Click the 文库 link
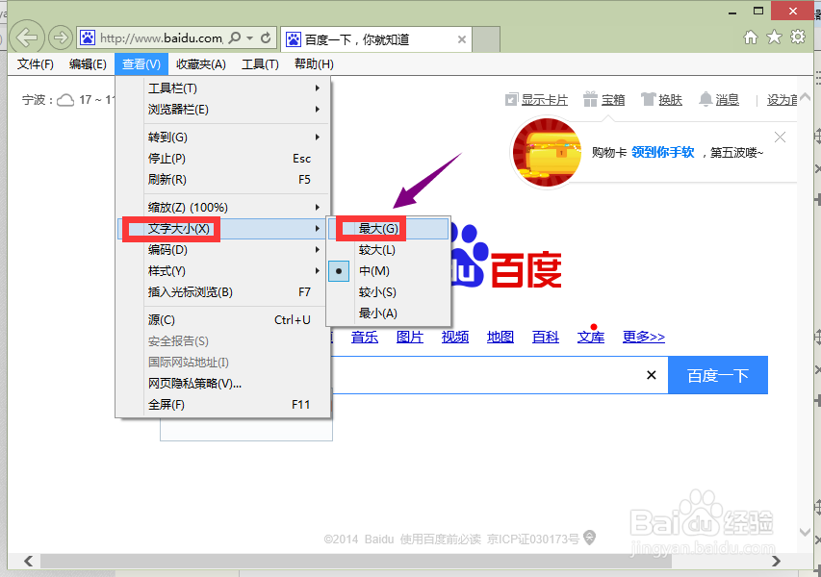The width and height of the screenshot is (821, 577). [x=591, y=337]
